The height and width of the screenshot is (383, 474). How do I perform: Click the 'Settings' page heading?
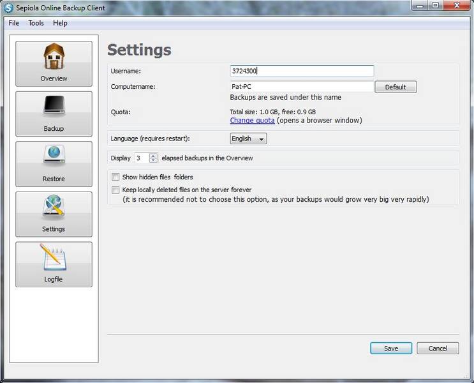pyautogui.click(x=139, y=50)
